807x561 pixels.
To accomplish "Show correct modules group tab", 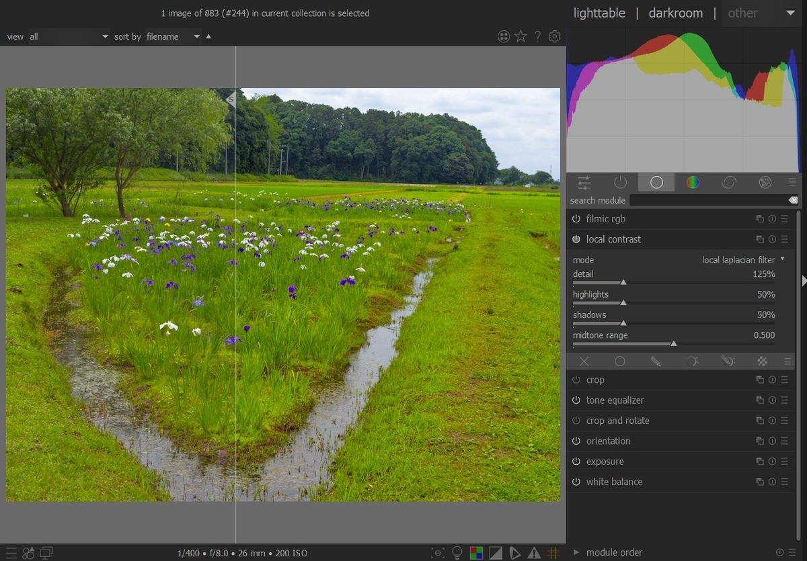I will tap(728, 182).
